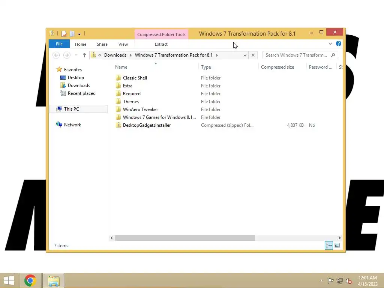Click the address bar stop/refresh X button
Screen dimensions: 384x288
[x=253, y=55]
